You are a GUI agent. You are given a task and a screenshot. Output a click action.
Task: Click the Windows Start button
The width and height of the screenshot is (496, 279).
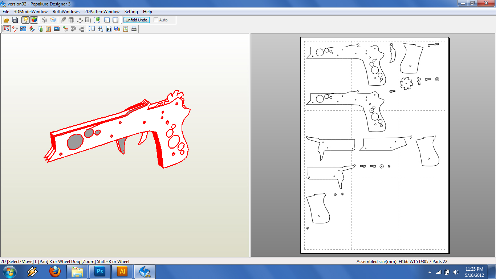pos(10,272)
